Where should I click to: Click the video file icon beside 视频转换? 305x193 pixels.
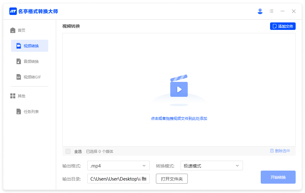(x=19, y=46)
